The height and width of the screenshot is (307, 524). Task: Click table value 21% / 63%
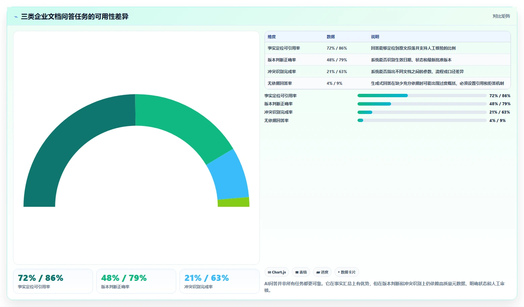click(x=337, y=72)
